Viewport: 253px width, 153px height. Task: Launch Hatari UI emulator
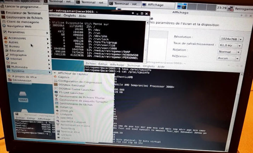(x=64, y=107)
